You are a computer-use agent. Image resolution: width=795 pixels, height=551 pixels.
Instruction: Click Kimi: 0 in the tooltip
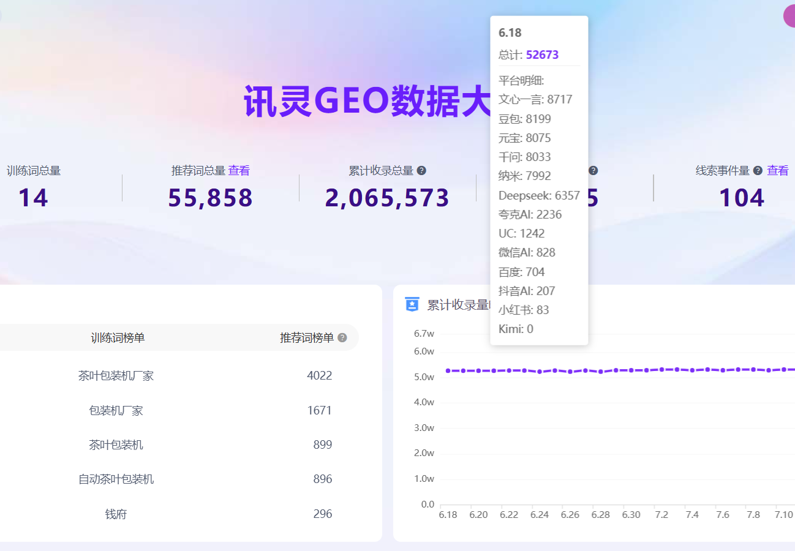pyautogui.click(x=516, y=329)
